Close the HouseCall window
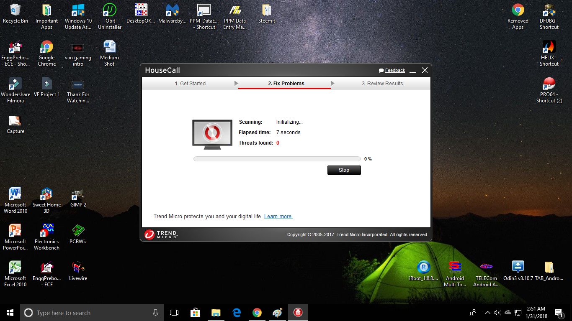The height and width of the screenshot is (321, 572). [425, 70]
